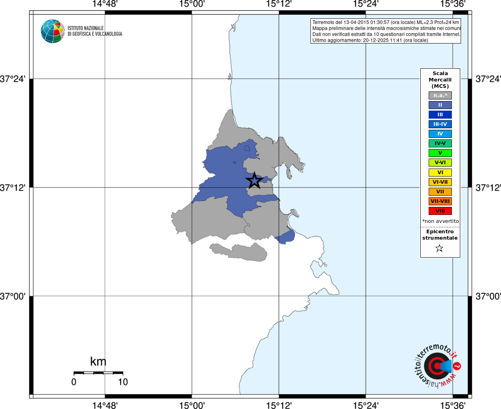Select the II intensity legend swatch
Viewport: 501px width, 409px height.
pos(440,105)
